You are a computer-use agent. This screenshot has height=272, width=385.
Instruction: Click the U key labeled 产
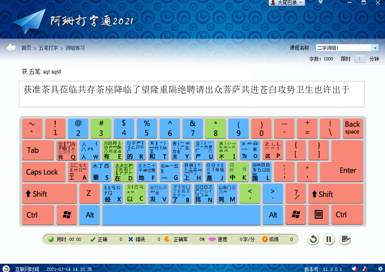click(x=204, y=150)
